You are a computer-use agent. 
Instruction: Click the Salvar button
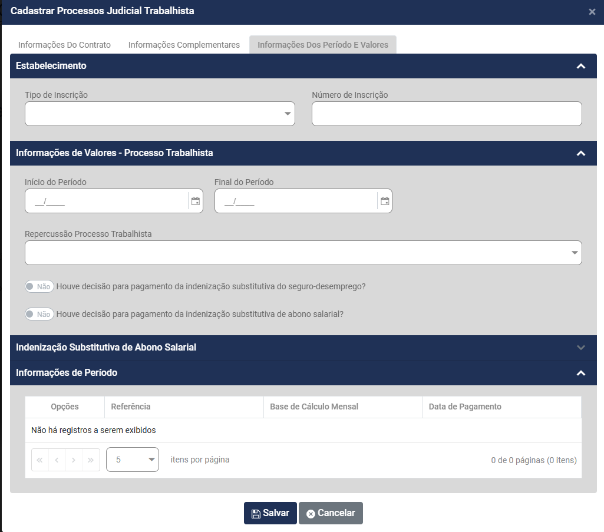[x=270, y=513]
